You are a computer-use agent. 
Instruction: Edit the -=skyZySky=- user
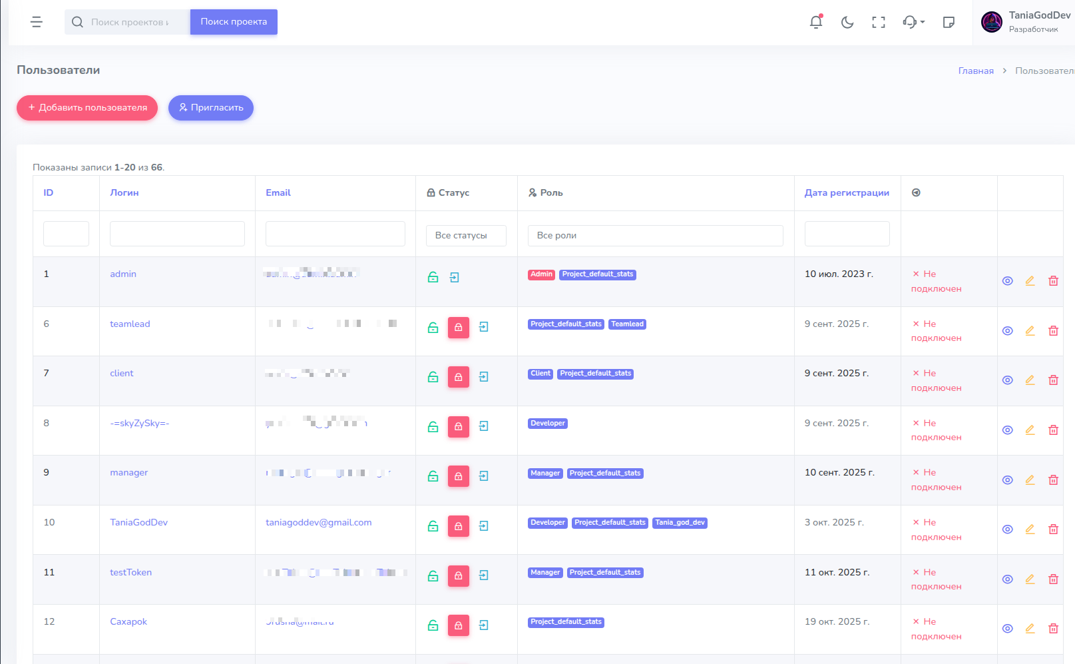pyautogui.click(x=1030, y=430)
